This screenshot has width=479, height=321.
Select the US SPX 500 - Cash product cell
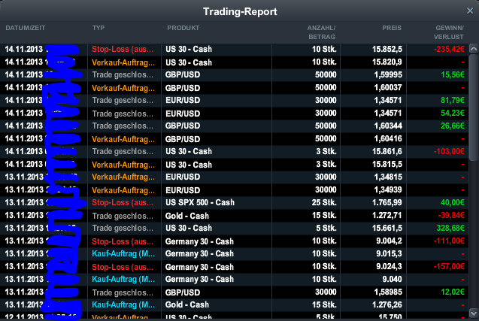coord(200,202)
